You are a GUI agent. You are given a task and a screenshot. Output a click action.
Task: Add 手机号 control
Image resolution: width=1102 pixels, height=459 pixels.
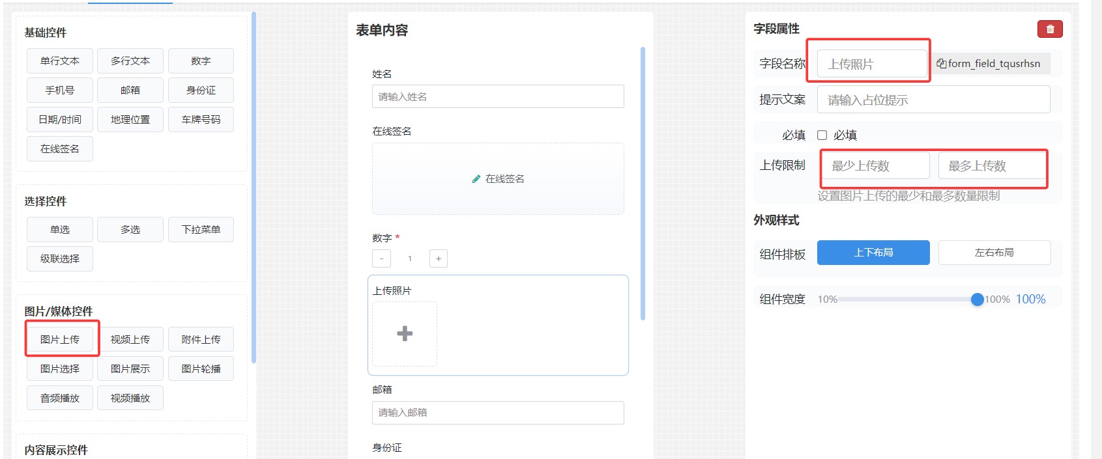click(x=60, y=90)
